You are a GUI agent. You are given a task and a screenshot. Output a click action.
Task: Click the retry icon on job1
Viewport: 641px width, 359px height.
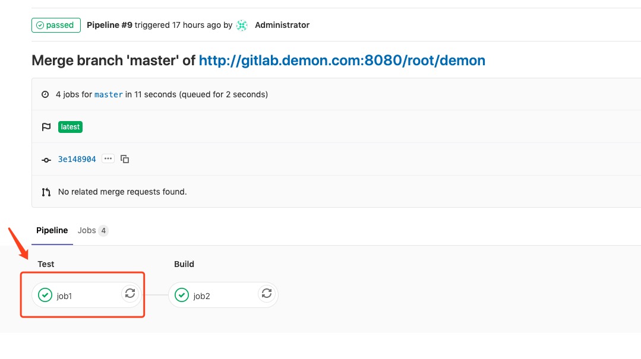point(130,293)
